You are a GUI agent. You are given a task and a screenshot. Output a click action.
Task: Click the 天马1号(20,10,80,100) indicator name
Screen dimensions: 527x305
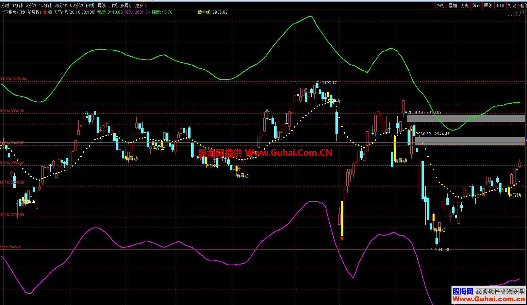pos(75,12)
